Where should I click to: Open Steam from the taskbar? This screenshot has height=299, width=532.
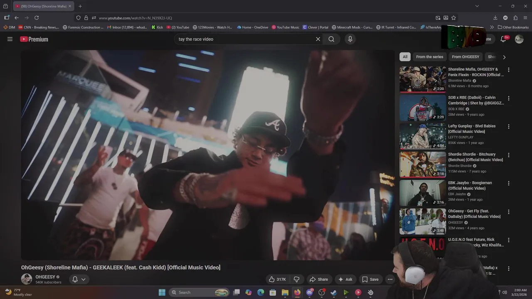[334, 292]
